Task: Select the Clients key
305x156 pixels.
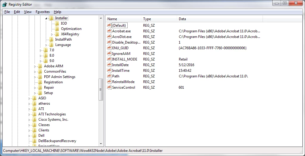Action: click(44, 130)
